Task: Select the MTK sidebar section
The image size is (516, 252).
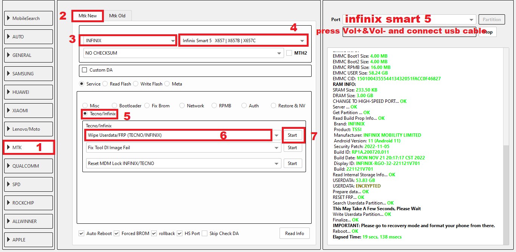Action: click(29, 148)
